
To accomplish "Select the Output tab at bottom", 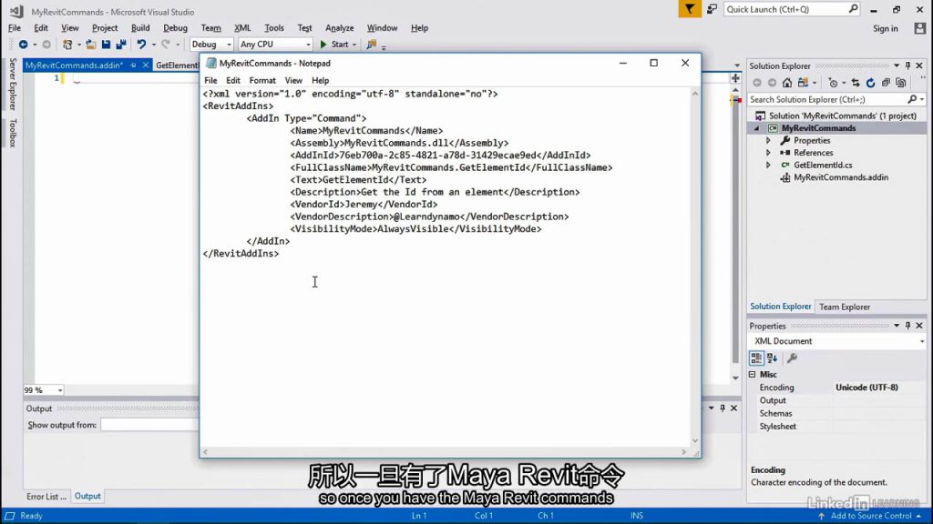I will click(87, 496).
